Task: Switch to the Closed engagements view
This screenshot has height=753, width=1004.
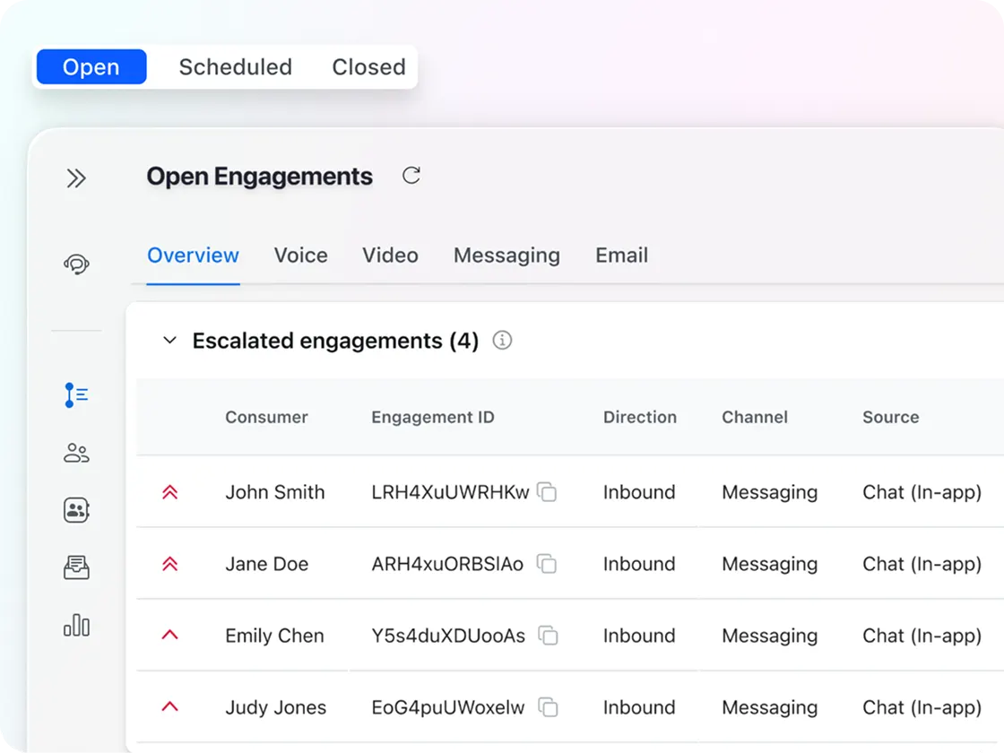Action: pyautogui.click(x=368, y=66)
